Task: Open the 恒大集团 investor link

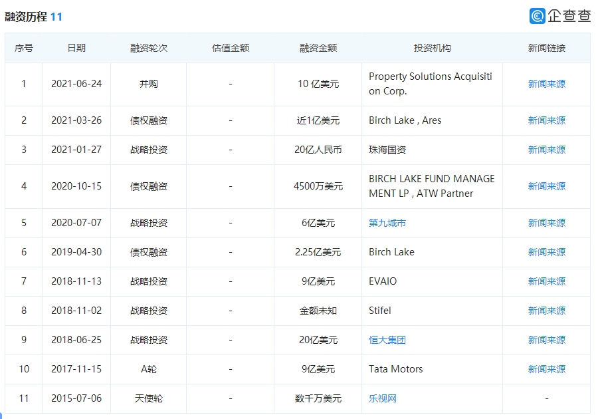Action: 387,340
